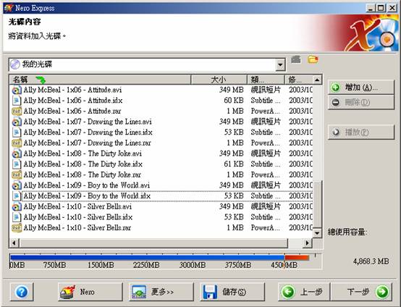Click the 60 KB size of Attitude.idx
The width and height of the screenshot is (401, 307).
(x=234, y=101)
